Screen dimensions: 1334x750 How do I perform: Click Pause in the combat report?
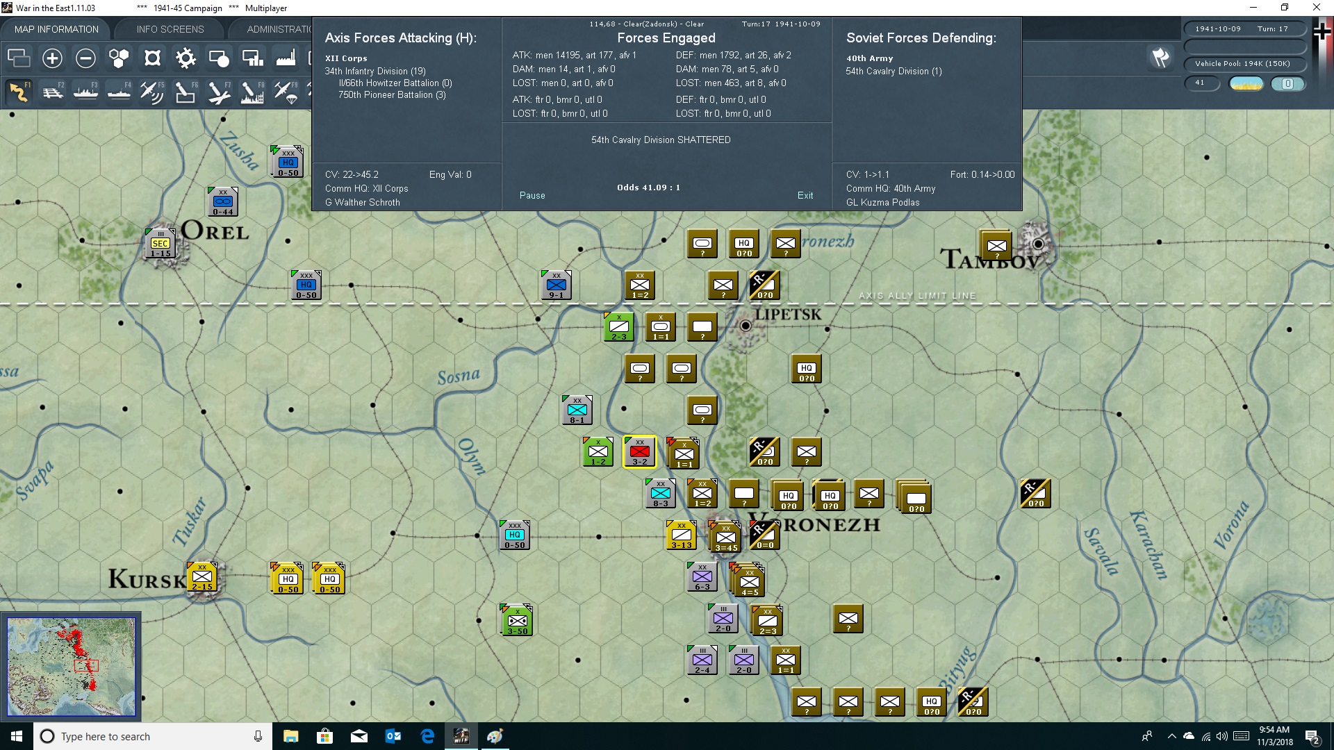point(532,196)
